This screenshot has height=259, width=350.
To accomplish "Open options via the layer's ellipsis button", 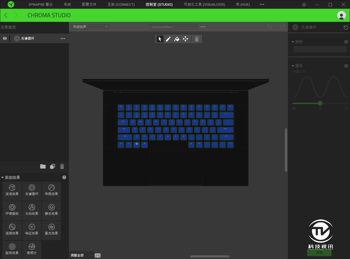I will [x=63, y=38].
